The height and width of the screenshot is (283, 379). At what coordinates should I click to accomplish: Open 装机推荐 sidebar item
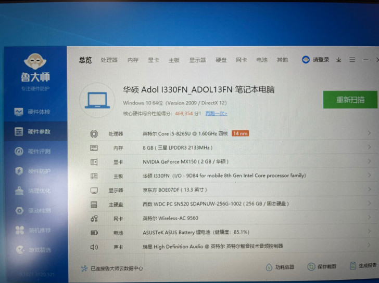33,230
